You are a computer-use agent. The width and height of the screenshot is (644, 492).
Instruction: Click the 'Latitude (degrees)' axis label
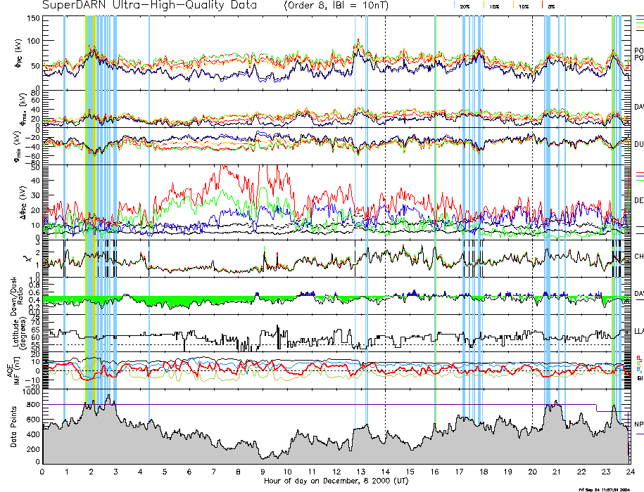[x=19, y=333]
